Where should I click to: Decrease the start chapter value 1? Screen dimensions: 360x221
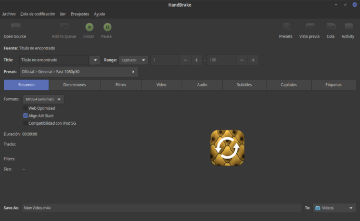[185, 60]
